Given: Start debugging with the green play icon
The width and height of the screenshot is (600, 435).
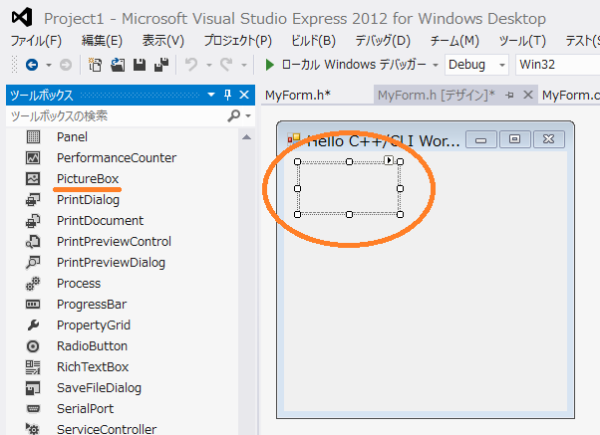Looking at the screenshot, I should pyautogui.click(x=270, y=65).
